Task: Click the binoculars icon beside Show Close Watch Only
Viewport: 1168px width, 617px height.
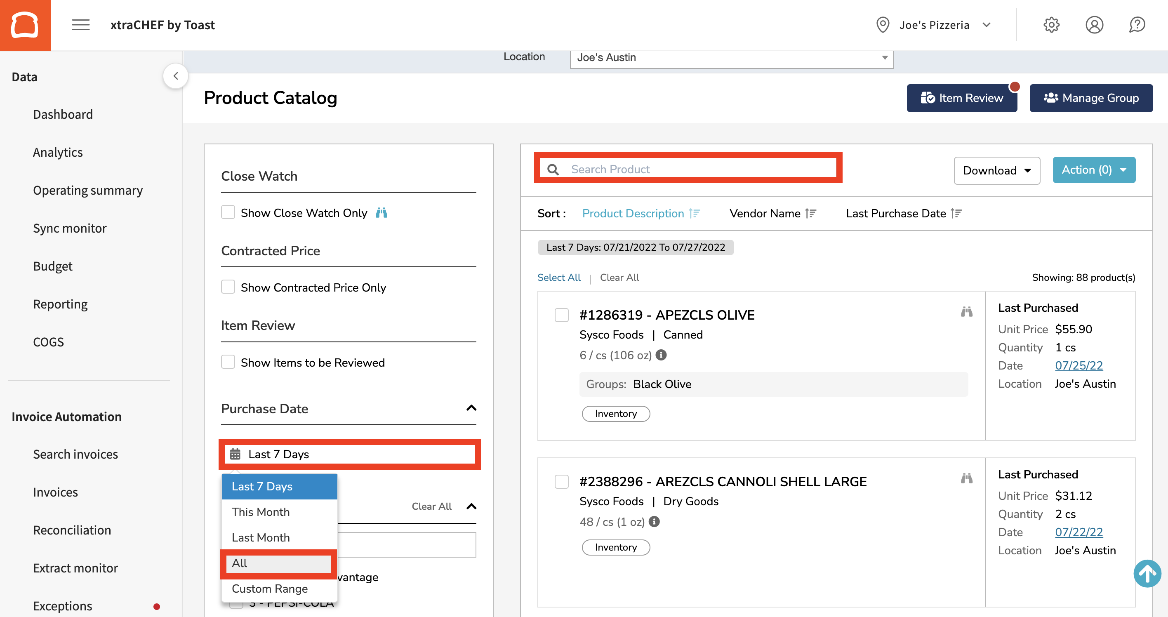Action: pos(381,213)
